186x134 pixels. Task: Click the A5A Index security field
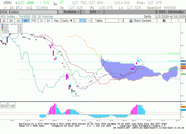29,12
